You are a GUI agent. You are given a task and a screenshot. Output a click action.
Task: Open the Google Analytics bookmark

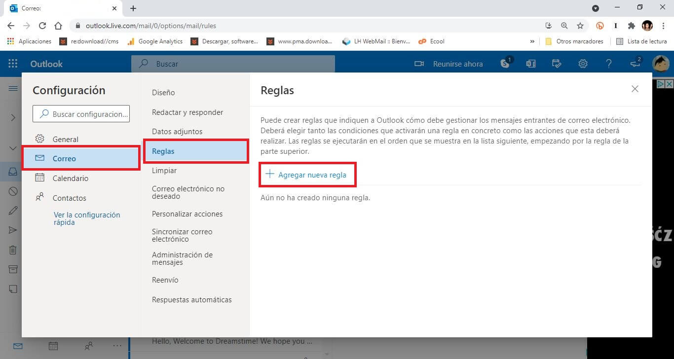155,41
